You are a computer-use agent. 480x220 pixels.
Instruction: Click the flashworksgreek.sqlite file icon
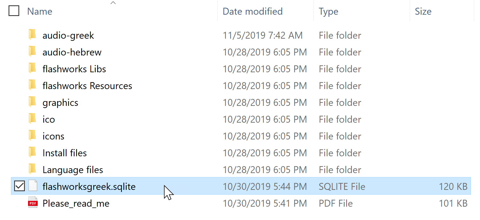[x=33, y=186]
